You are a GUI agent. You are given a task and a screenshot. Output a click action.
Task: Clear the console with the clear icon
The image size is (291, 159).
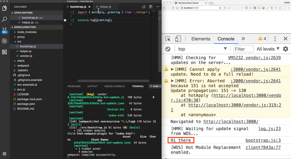pyautogui.click(x=168, y=49)
